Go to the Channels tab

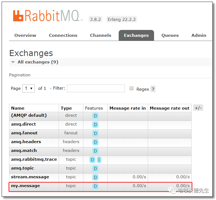(101, 35)
